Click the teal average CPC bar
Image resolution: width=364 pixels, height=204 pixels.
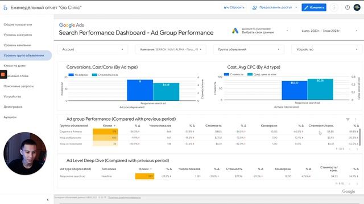coord(320,90)
